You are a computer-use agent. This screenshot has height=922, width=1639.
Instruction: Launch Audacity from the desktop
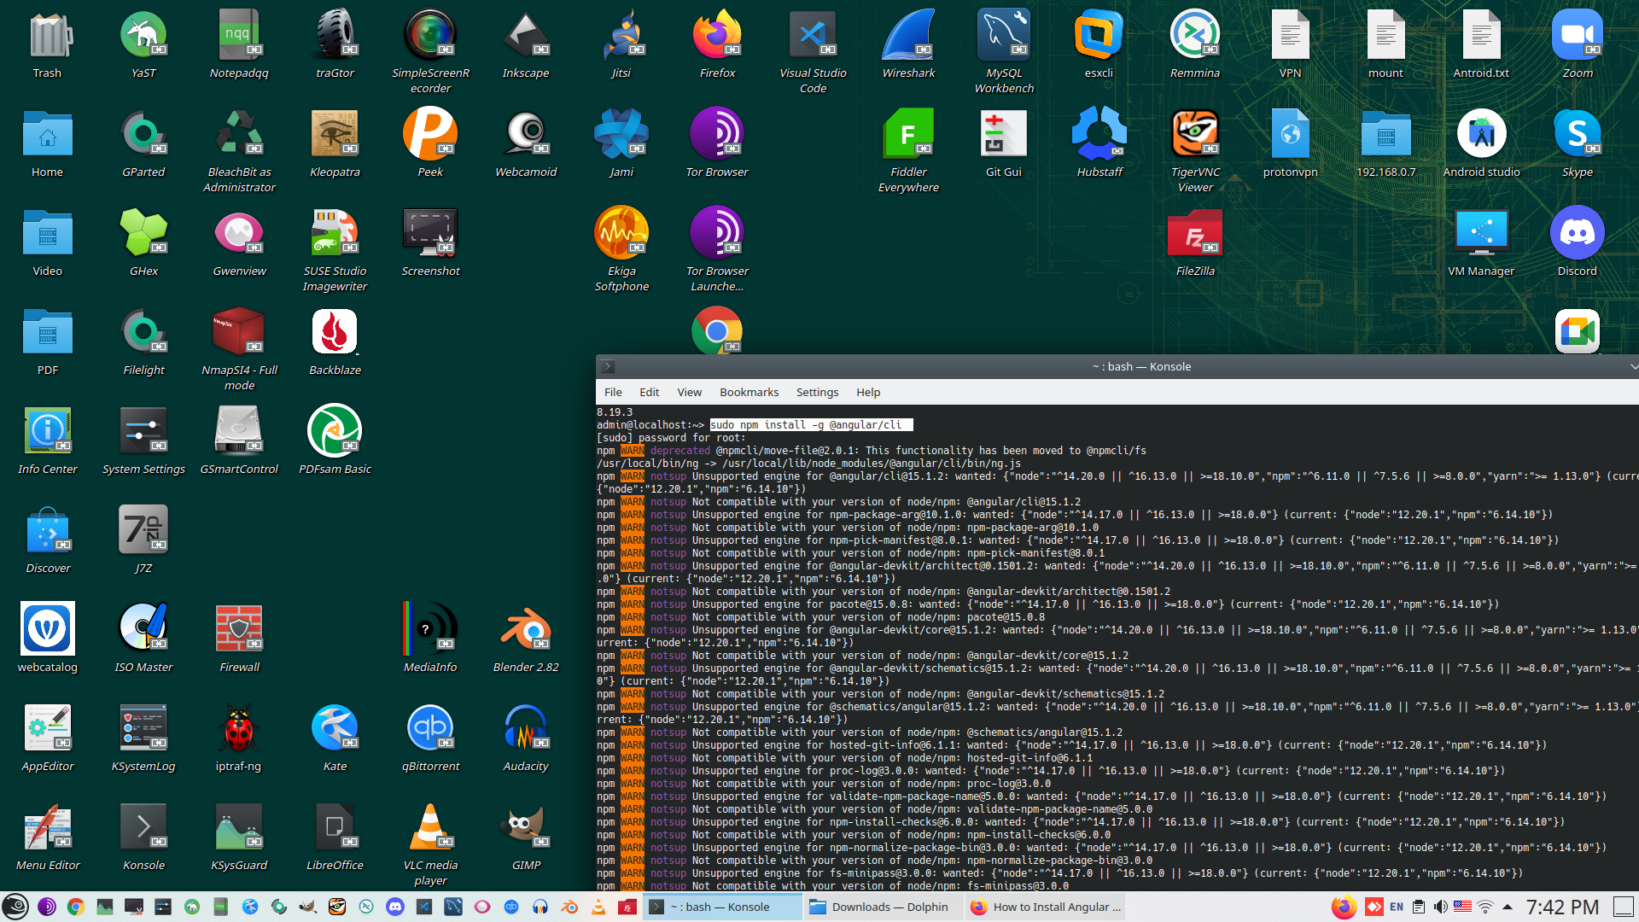pos(526,730)
